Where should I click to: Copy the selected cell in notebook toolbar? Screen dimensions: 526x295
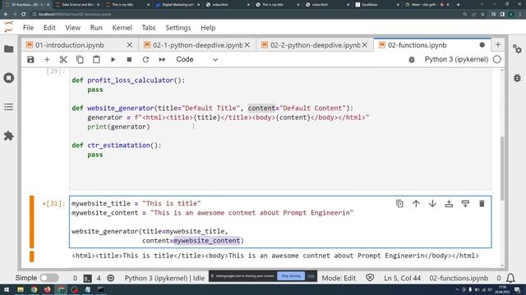[80, 60]
